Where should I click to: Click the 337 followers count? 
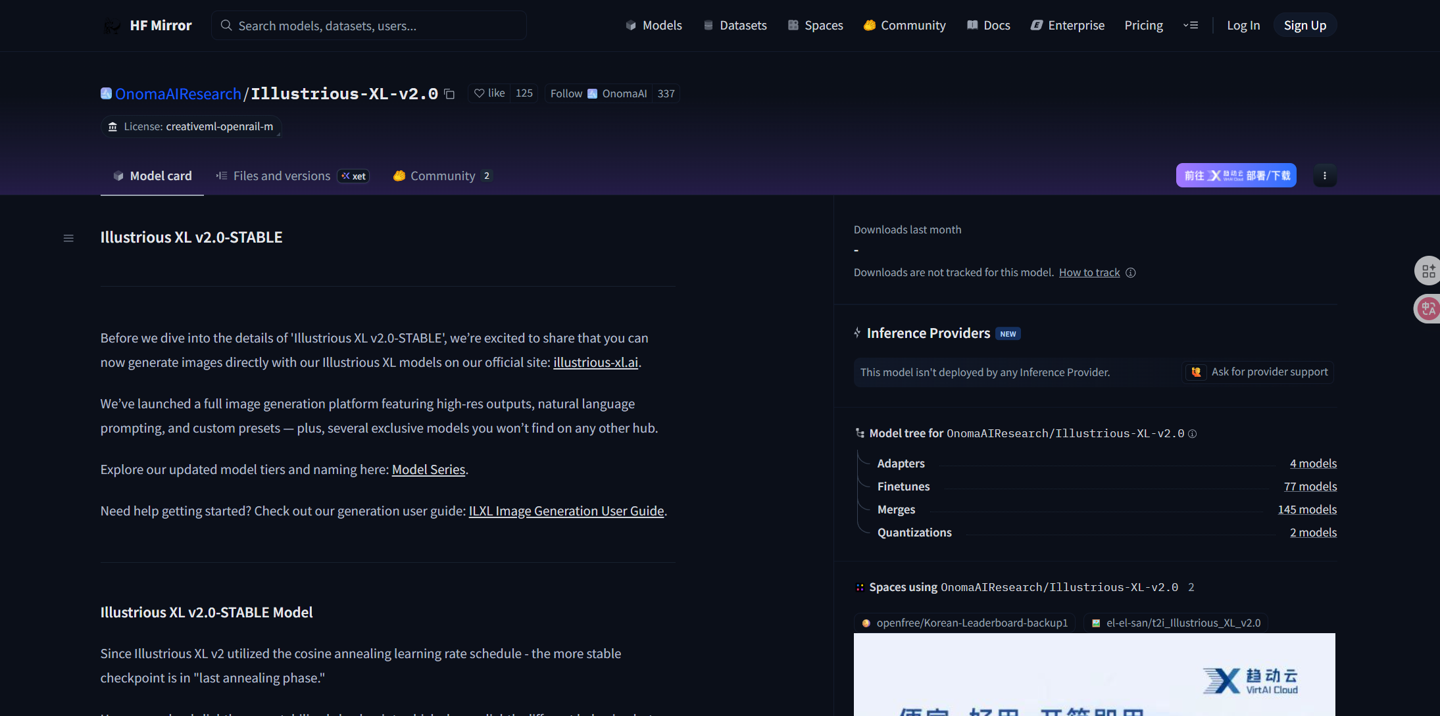pos(666,94)
